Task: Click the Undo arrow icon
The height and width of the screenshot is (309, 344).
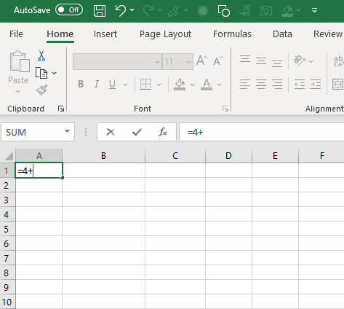Action: 121,10
